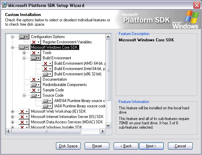This screenshot has height=155, width=202.
Task: Select the Microsoft Windows Core SDK item
Action: pyautogui.click(x=55, y=47)
